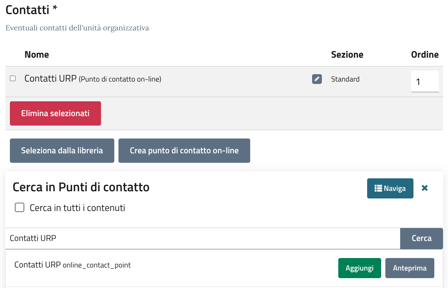The width and height of the screenshot is (448, 288).
Task: Click the Standard section value in the row
Action: point(345,79)
